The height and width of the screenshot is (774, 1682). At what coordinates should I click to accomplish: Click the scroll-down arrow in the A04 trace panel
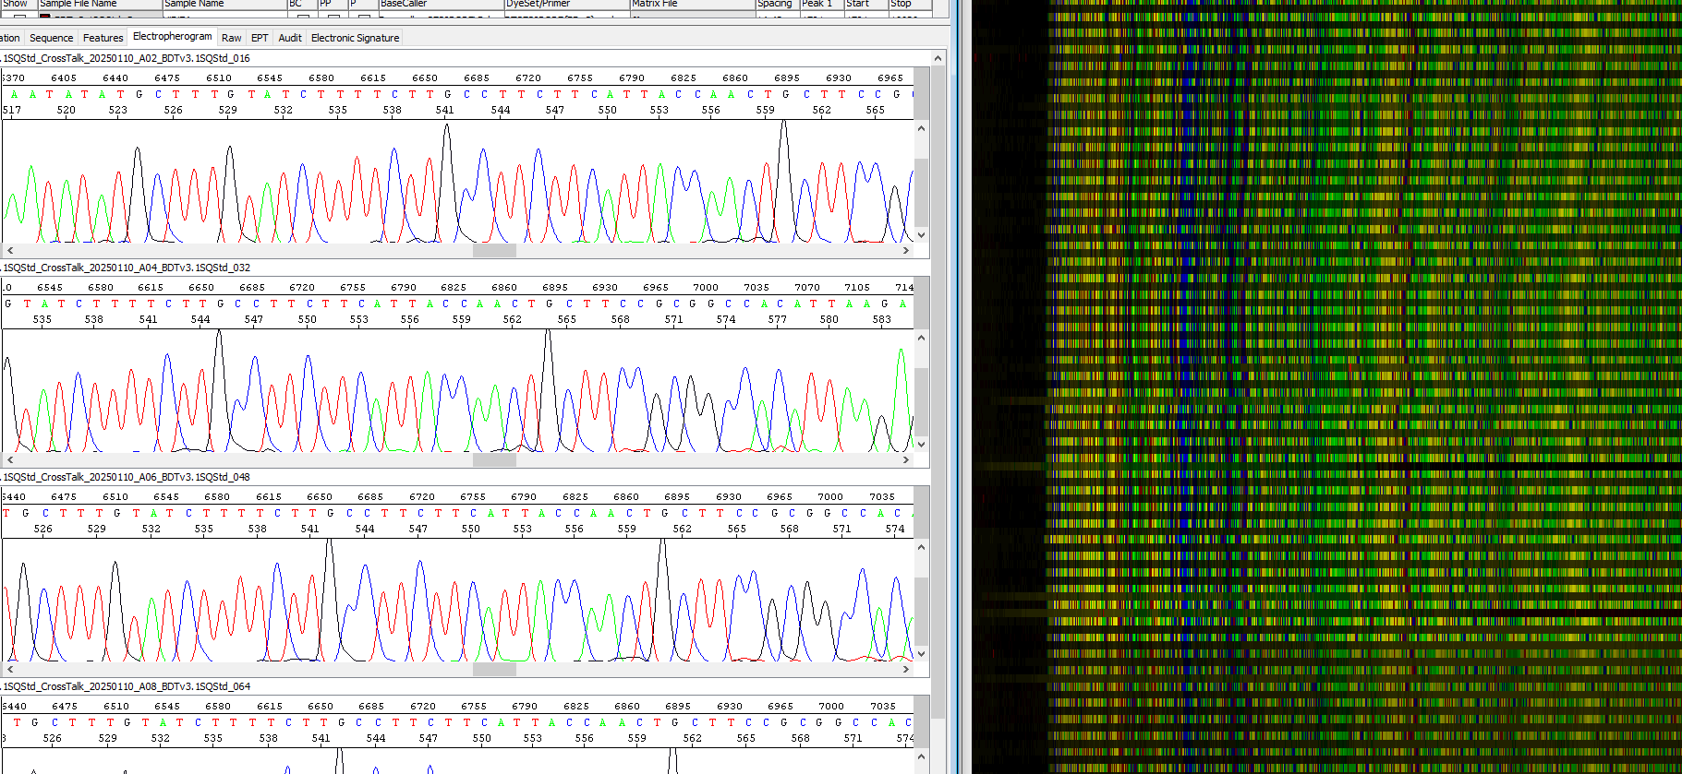[921, 445]
